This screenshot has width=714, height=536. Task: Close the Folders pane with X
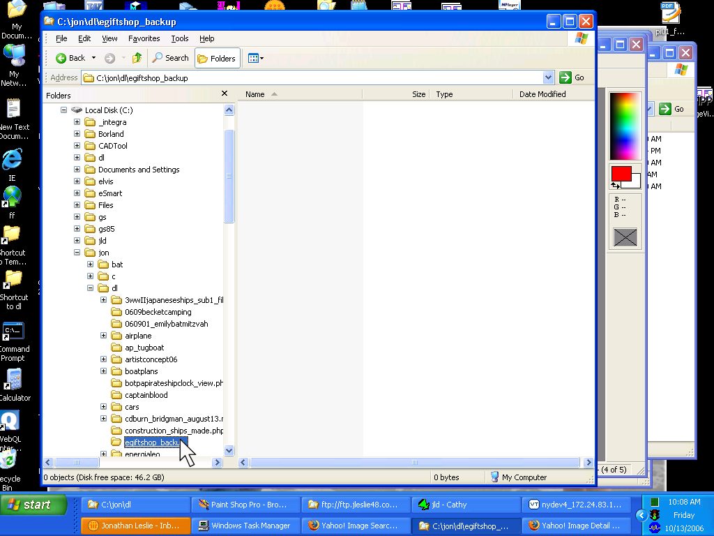[225, 94]
